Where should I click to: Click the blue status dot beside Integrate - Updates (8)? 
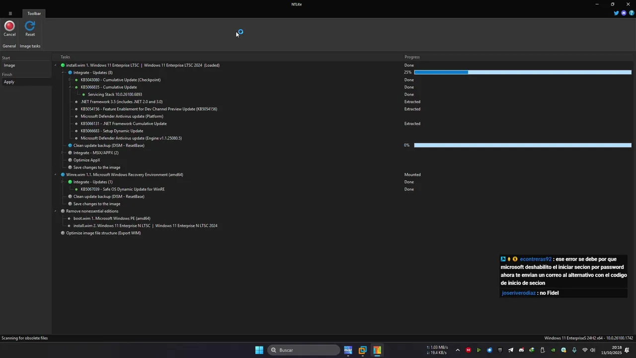click(x=70, y=73)
